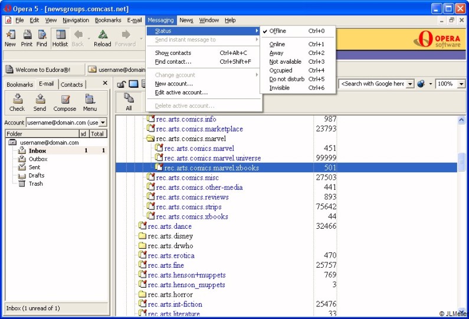Open the Help menu

(x=230, y=20)
